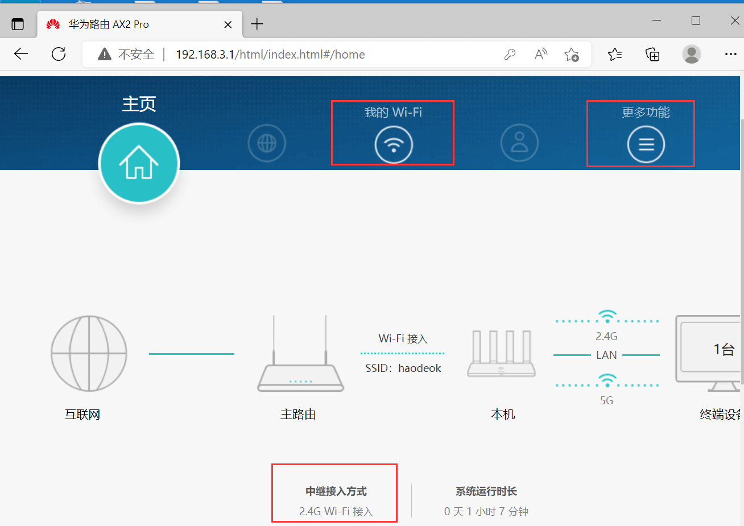The height and width of the screenshot is (526, 744).
Task: Open the browser favorites list icon
Action: pyautogui.click(x=615, y=54)
